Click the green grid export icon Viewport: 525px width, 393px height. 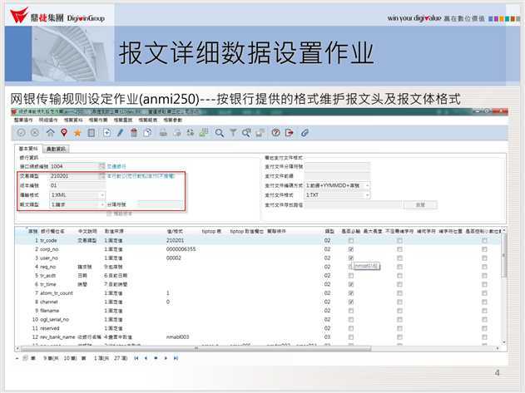pyautogui.click(x=204, y=133)
